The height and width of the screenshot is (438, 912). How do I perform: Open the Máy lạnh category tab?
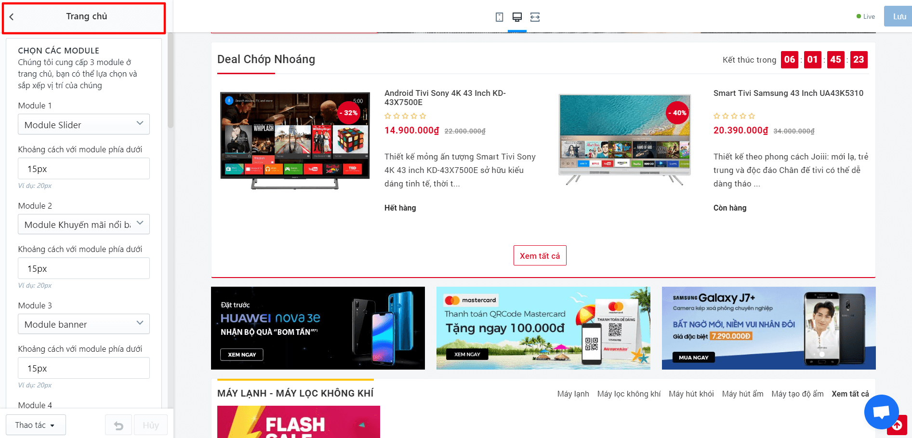click(573, 394)
